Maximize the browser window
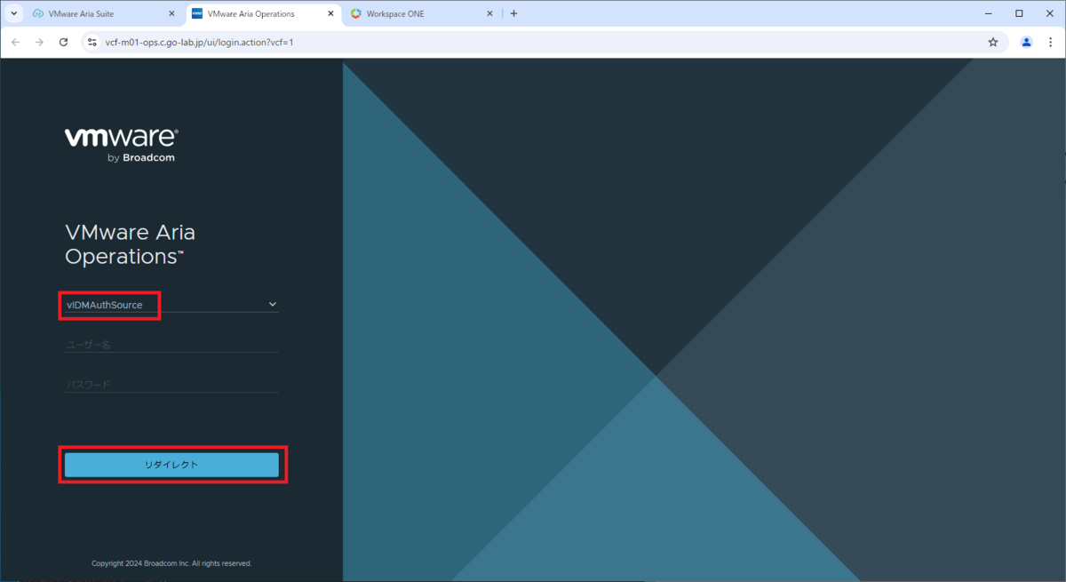The width and height of the screenshot is (1066, 582). pyautogui.click(x=1019, y=13)
